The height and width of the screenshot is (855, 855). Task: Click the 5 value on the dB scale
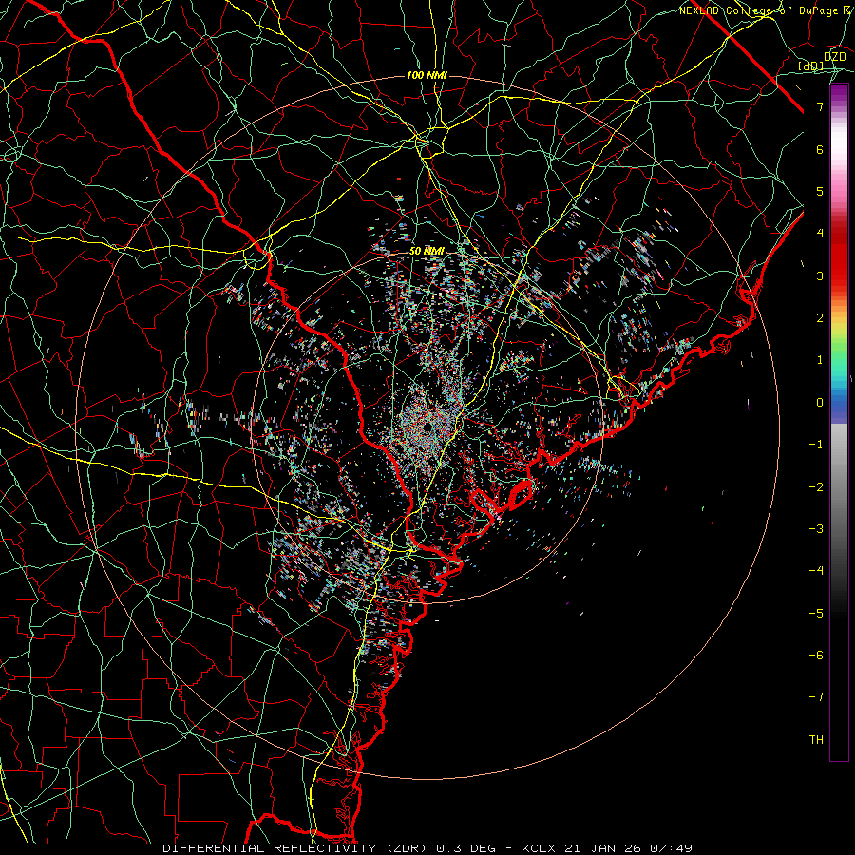click(x=820, y=191)
